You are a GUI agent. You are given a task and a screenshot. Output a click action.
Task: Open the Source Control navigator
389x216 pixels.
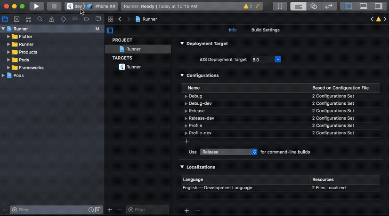click(16, 19)
